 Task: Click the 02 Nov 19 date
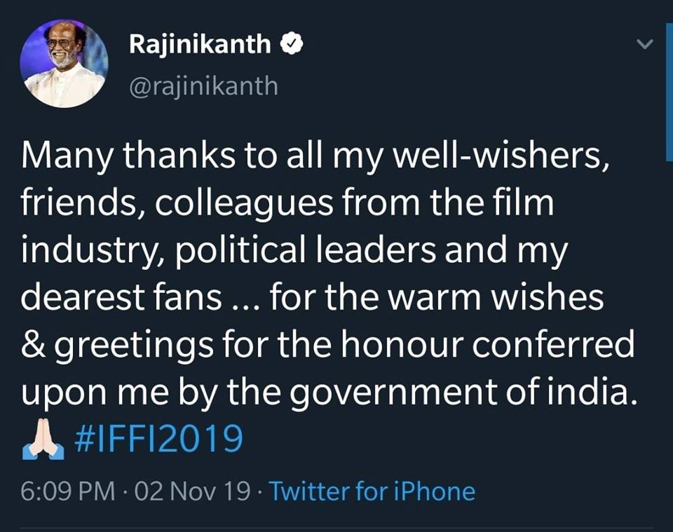tap(192, 491)
